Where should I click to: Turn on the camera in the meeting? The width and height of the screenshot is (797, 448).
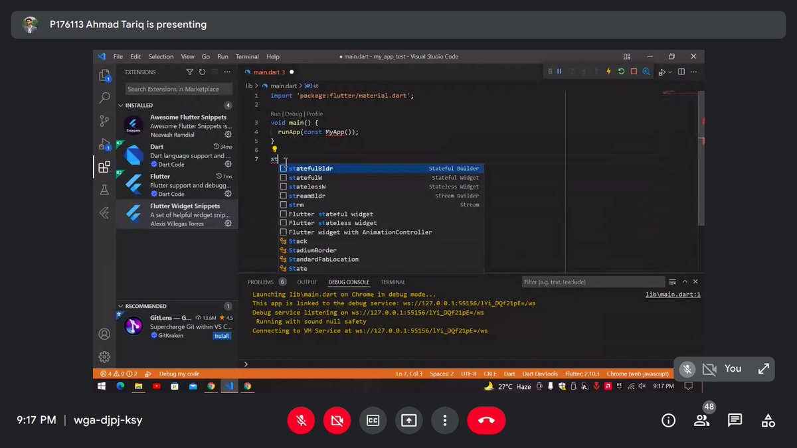tap(337, 420)
